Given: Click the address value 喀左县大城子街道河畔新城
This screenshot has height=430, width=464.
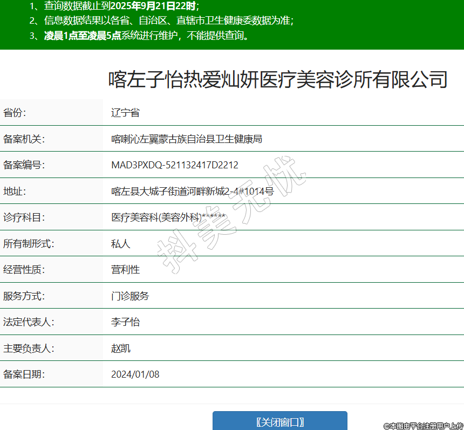Looking at the screenshot, I should [192, 191].
